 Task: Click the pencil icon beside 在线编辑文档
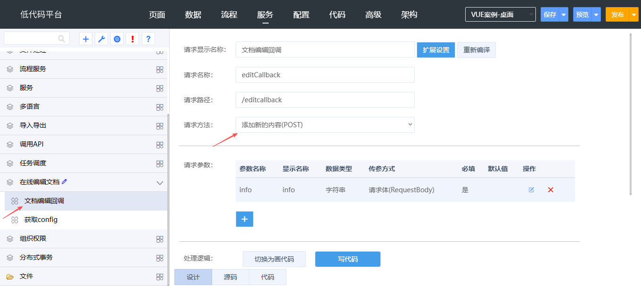click(x=65, y=181)
